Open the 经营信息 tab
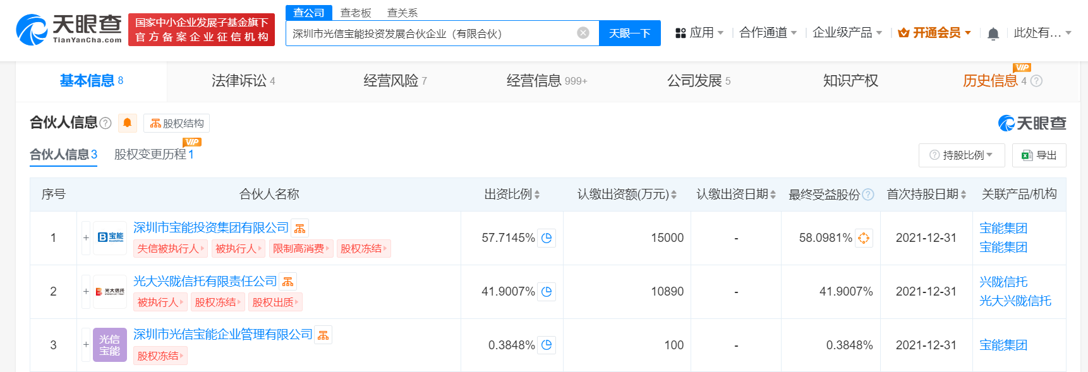1088x372 pixels. (x=547, y=81)
